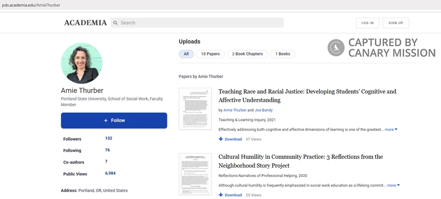Click the Cultural Humility paper download arrow icon
Image resolution: width=441 pixels, height=199 pixels.
tap(221, 195)
